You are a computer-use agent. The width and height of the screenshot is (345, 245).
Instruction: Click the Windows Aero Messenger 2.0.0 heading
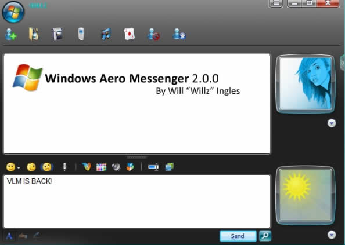[x=132, y=78]
